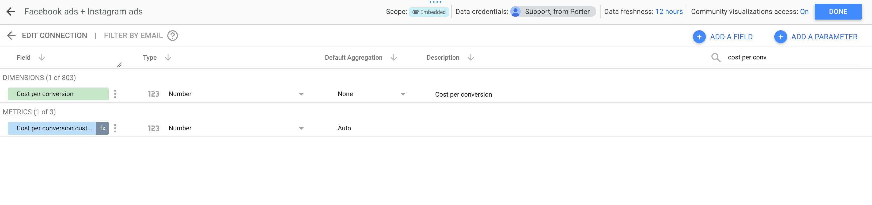Click the plus icon for ADD A PARAMETER
The image size is (872, 205).
pyautogui.click(x=780, y=37)
